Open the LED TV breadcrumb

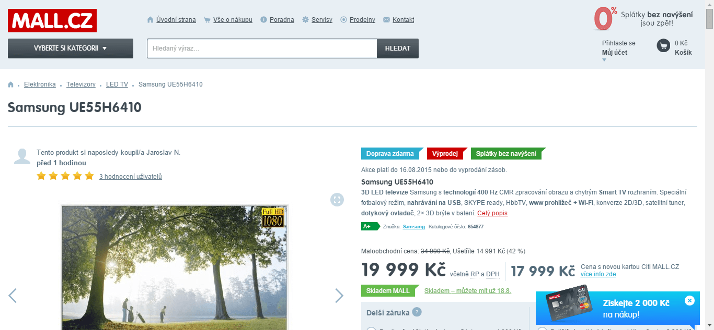pyautogui.click(x=117, y=84)
